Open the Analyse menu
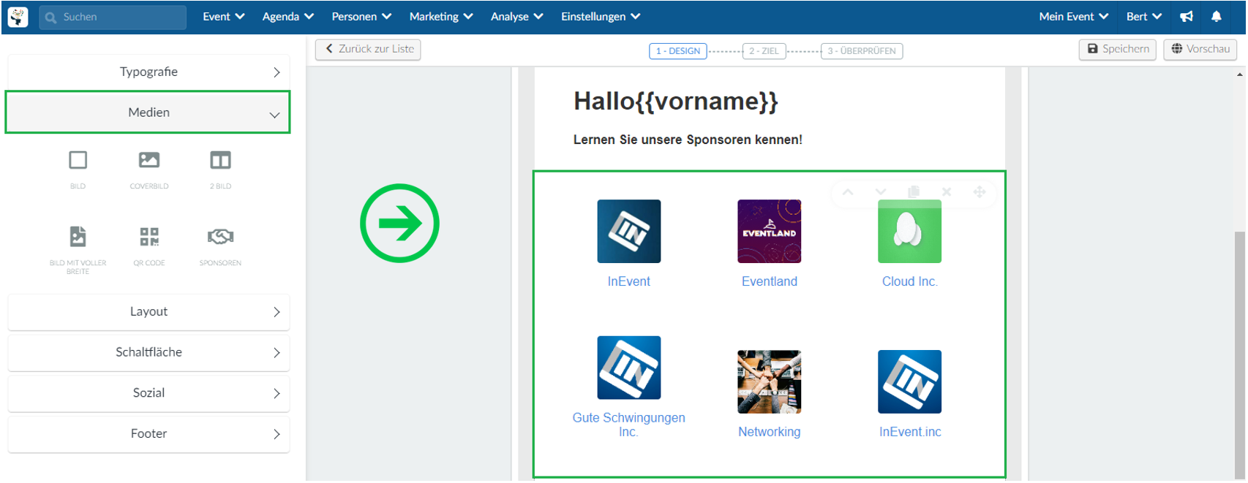 click(x=517, y=16)
